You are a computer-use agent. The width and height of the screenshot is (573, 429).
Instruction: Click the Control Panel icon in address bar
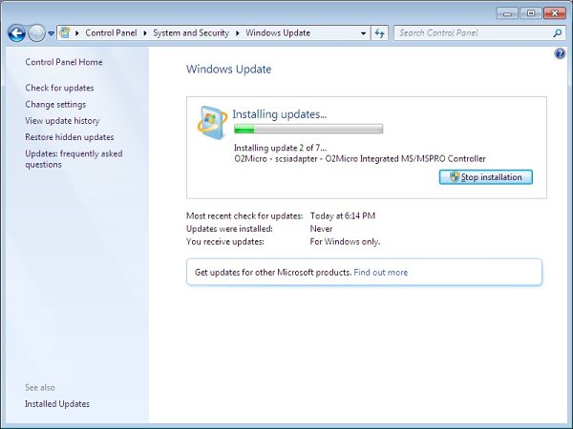click(x=65, y=32)
